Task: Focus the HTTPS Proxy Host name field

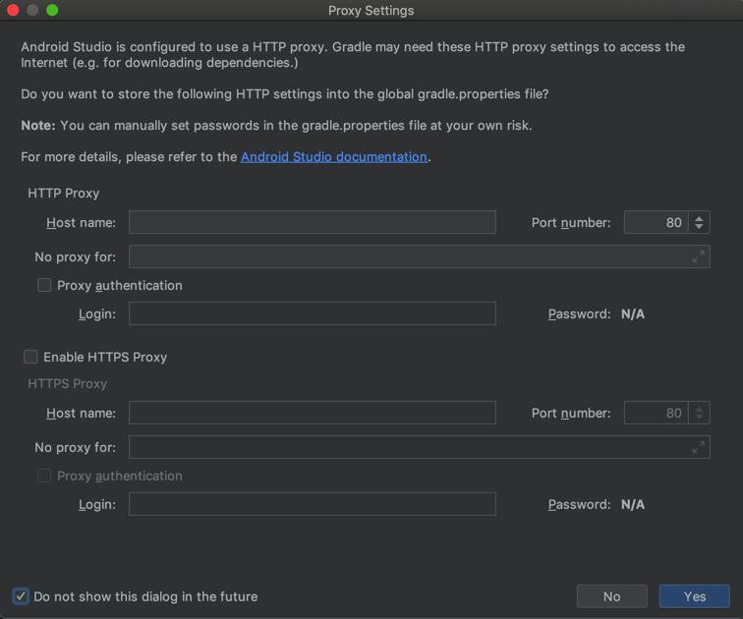Action: coord(313,413)
